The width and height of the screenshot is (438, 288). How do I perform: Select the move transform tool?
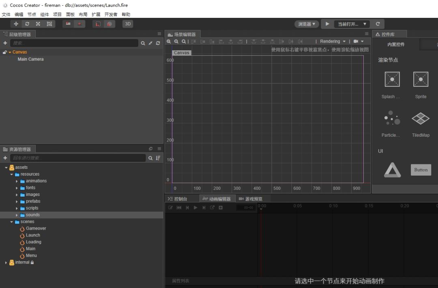pos(16,24)
